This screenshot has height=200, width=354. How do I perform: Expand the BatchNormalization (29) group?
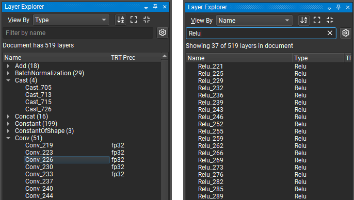[8, 73]
